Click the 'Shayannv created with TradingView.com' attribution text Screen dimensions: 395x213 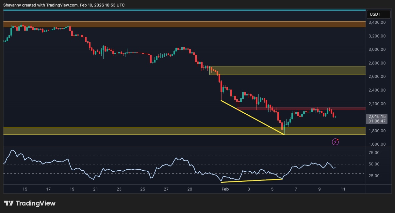coord(64,5)
